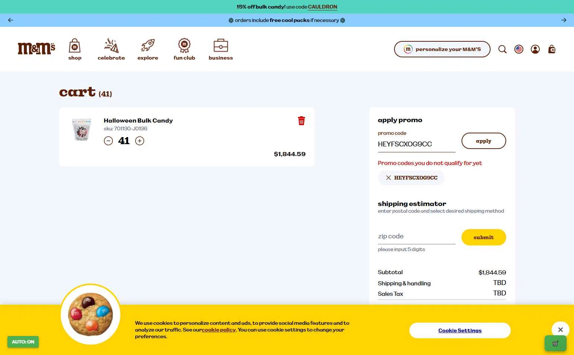Open the Halloween Bulk Candy product thumbnail
This screenshot has width=574, height=355.
(x=82, y=130)
